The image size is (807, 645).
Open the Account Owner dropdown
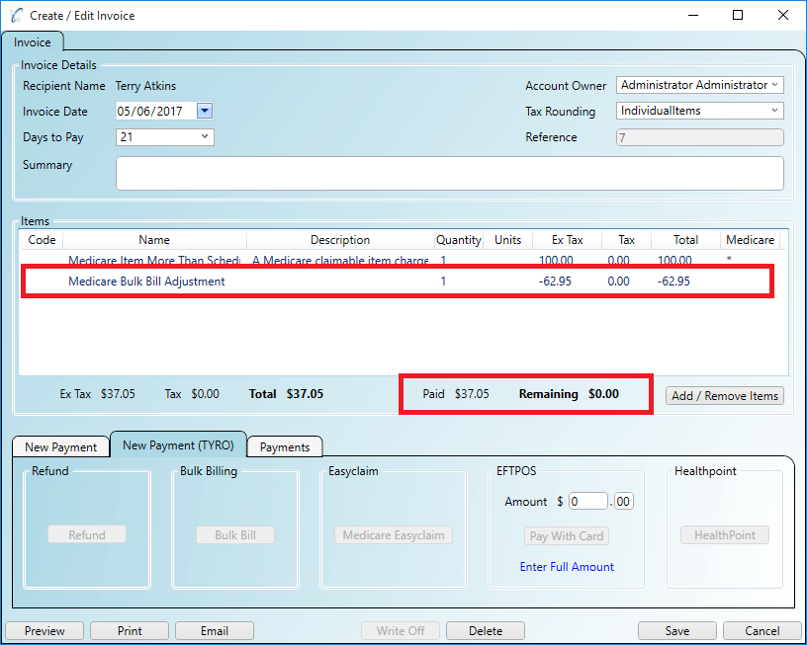coord(774,85)
